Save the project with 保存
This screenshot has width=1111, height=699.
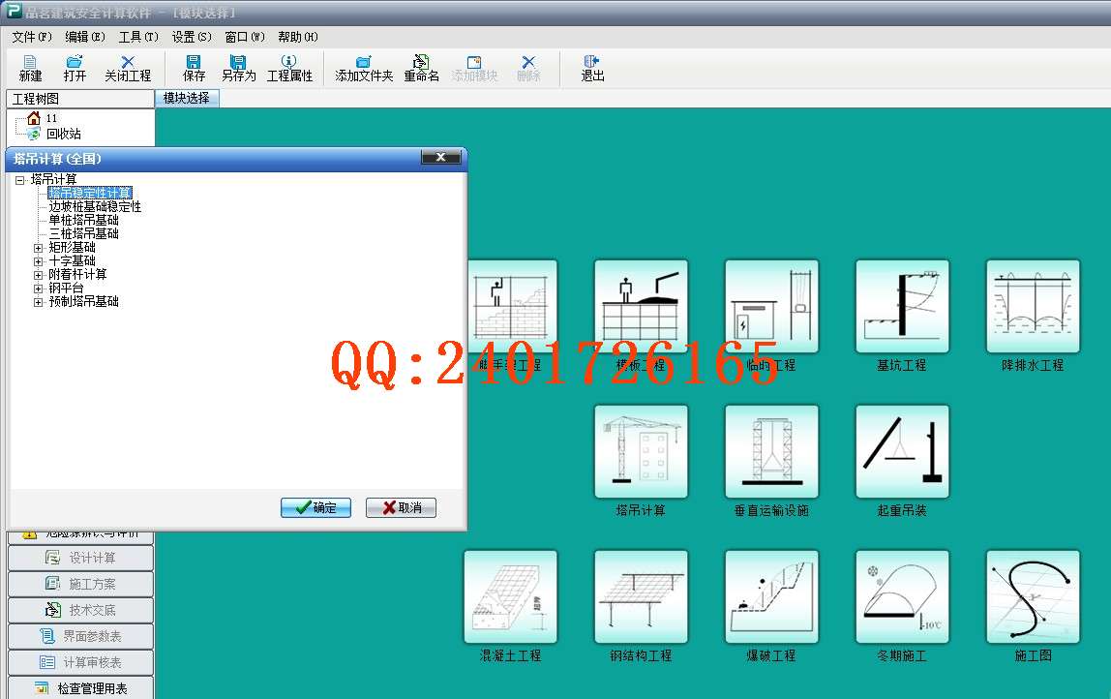point(194,68)
